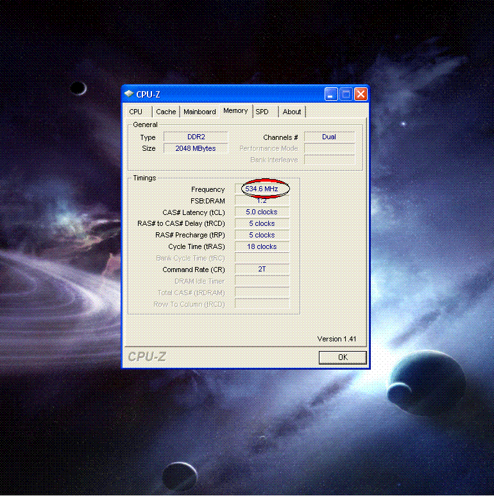This screenshot has width=494, height=498.
Task: Click the empty Bank Cycle Time field
Action: click(x=262, y=258)
